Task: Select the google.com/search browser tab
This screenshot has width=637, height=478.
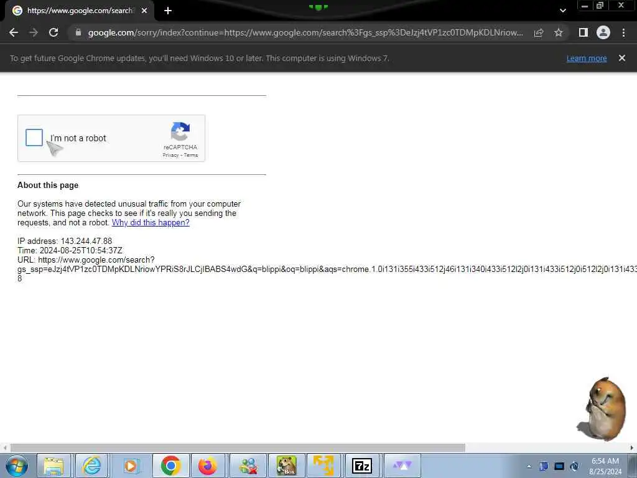Action: (x=79, y=11)
